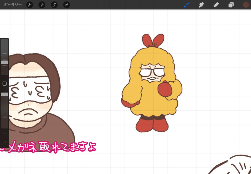Screen dimensions: 251x174
Task: Open the Actions wrench menu
Action: (30, 5)
